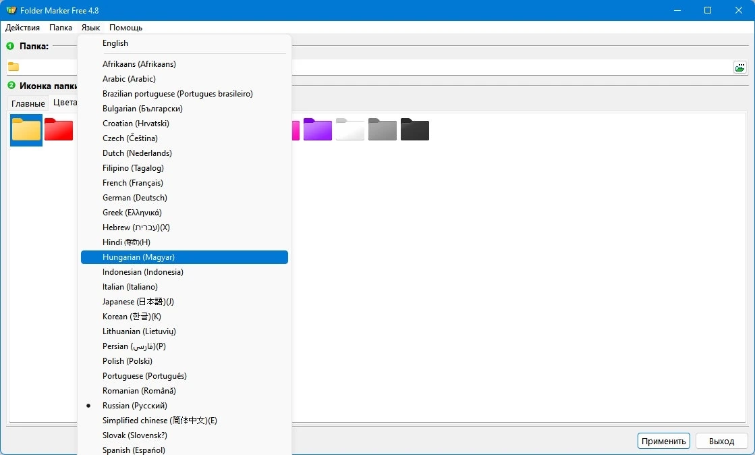This screenshot has width=755, height=455.
Task: Select Persian language option
Action: pyautogui.click(x=184, y=346)
